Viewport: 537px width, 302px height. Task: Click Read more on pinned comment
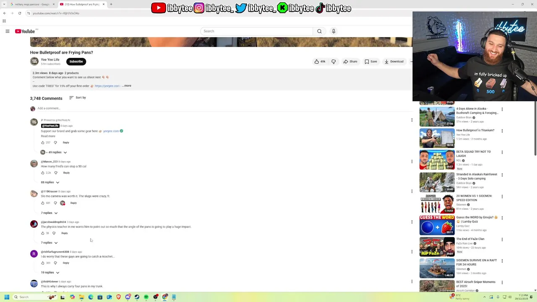point(48,136)
